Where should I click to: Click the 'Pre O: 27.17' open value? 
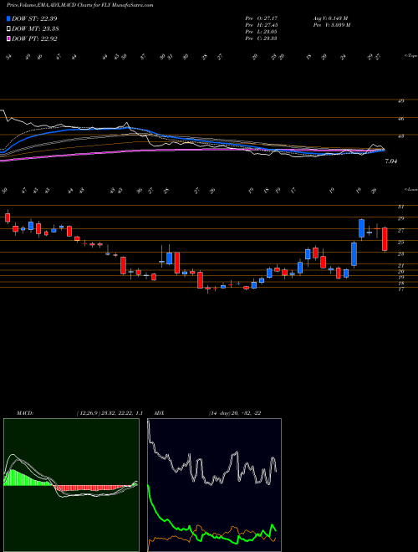click(x=261, y=18)
